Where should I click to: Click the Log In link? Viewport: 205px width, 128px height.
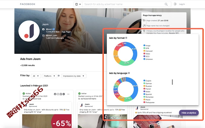click(x=182, y=4)
